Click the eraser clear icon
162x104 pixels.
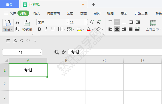99,29
